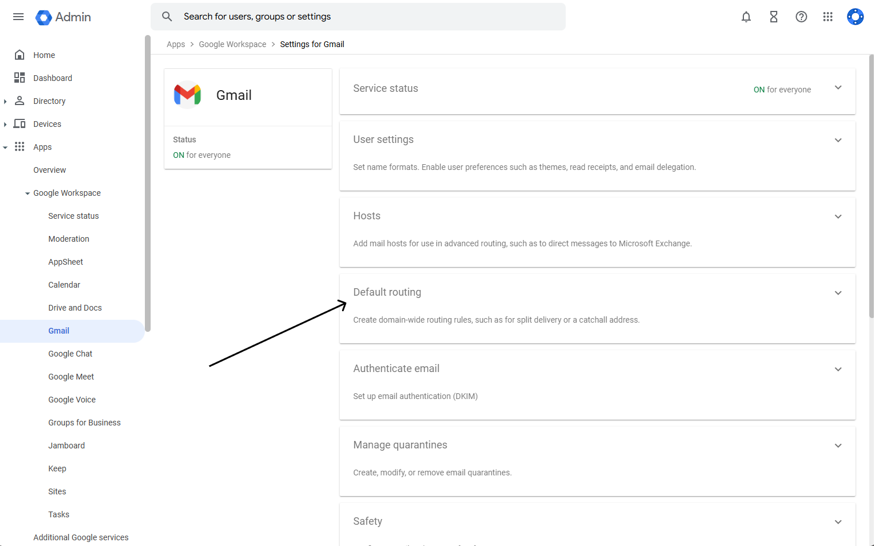The width and height of the screenshot is (875, 546).
Task: Open Groups for Business in sidebar
Action: click(85, 423)
